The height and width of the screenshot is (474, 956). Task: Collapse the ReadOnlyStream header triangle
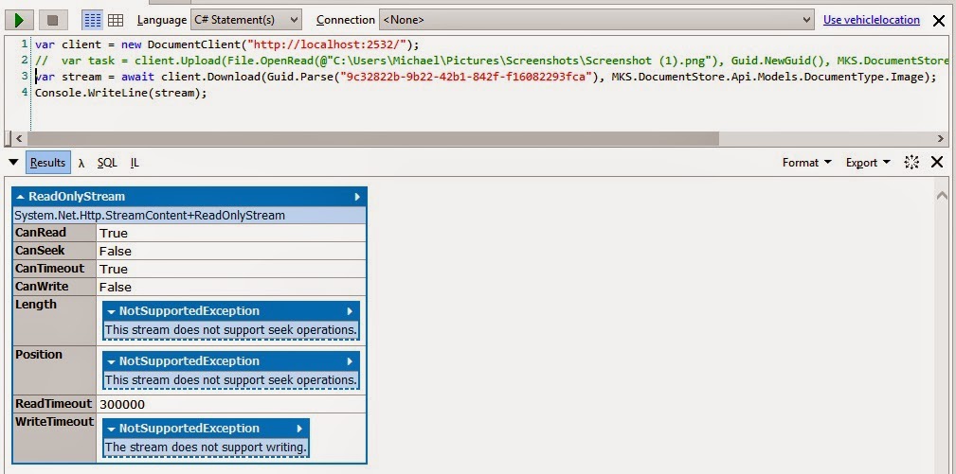tap(21, 197)
